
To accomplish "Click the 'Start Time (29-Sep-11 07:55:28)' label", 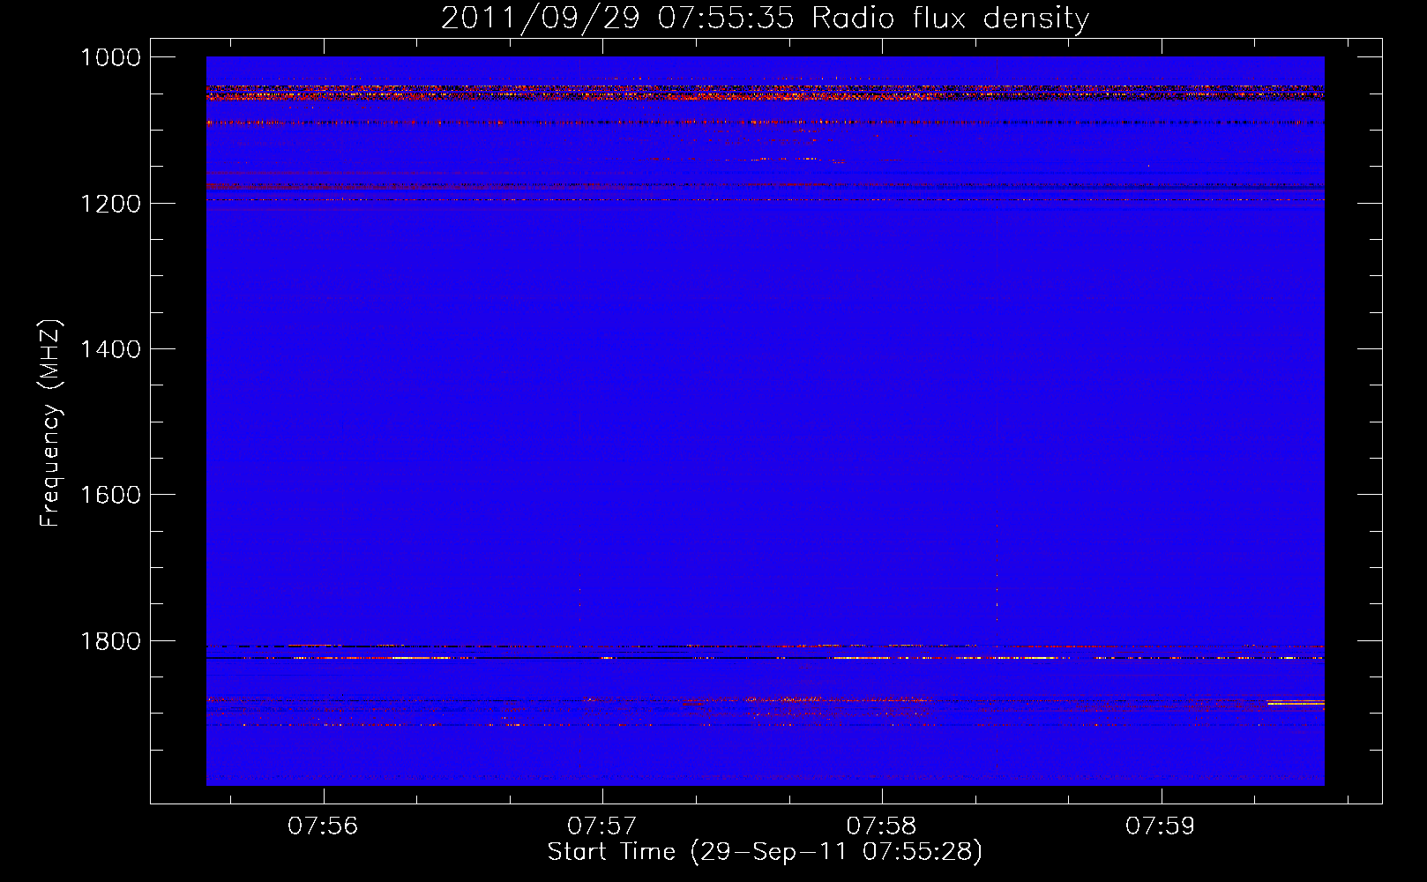I will 765,852.
